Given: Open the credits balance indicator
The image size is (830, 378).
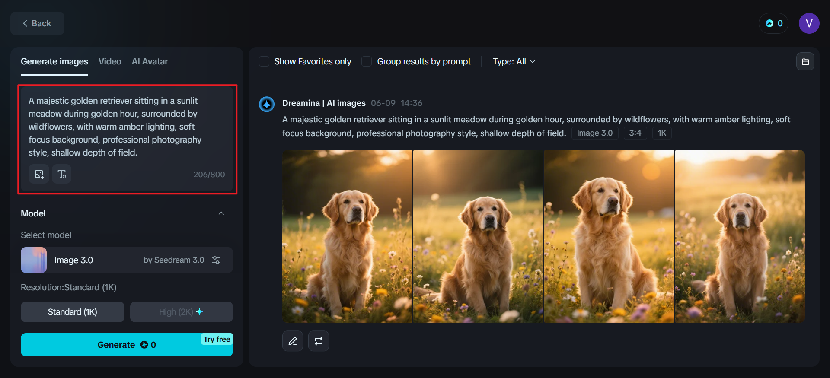Looking at the screenshot, I should tap(773, 23).
